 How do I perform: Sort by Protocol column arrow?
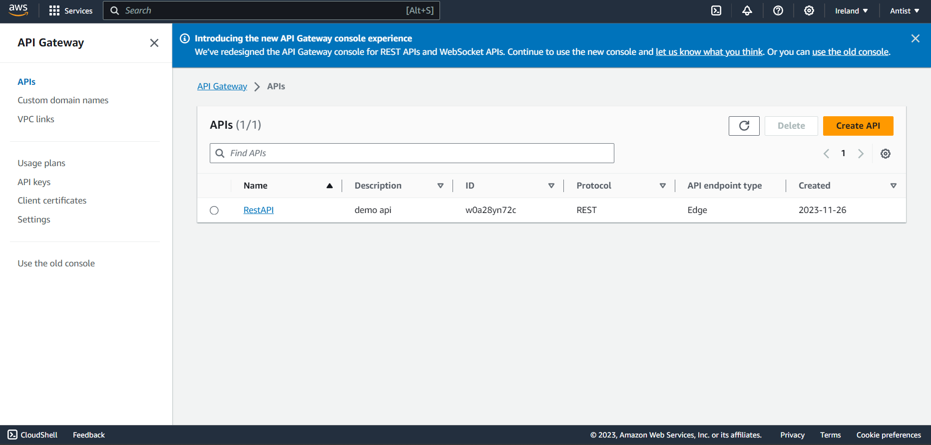pos(663,186)
